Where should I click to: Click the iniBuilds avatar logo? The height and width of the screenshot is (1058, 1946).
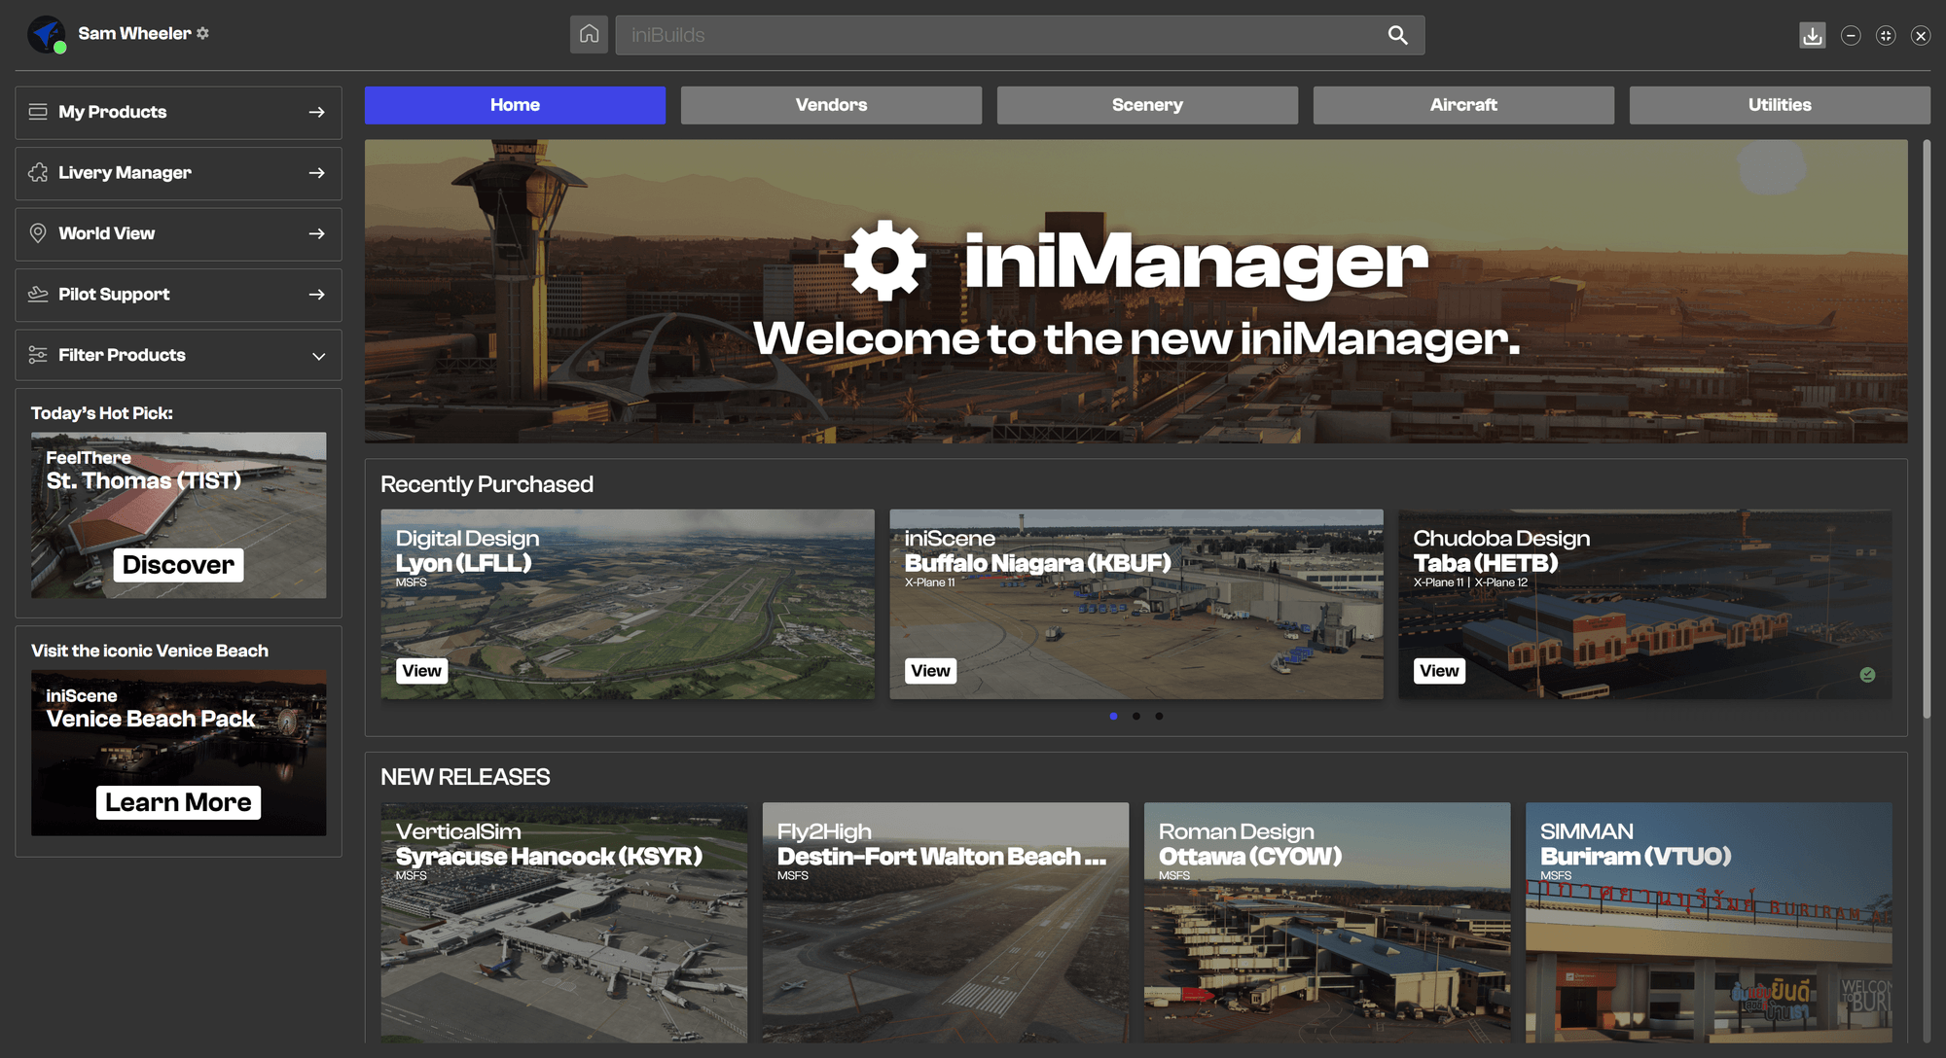47,33
